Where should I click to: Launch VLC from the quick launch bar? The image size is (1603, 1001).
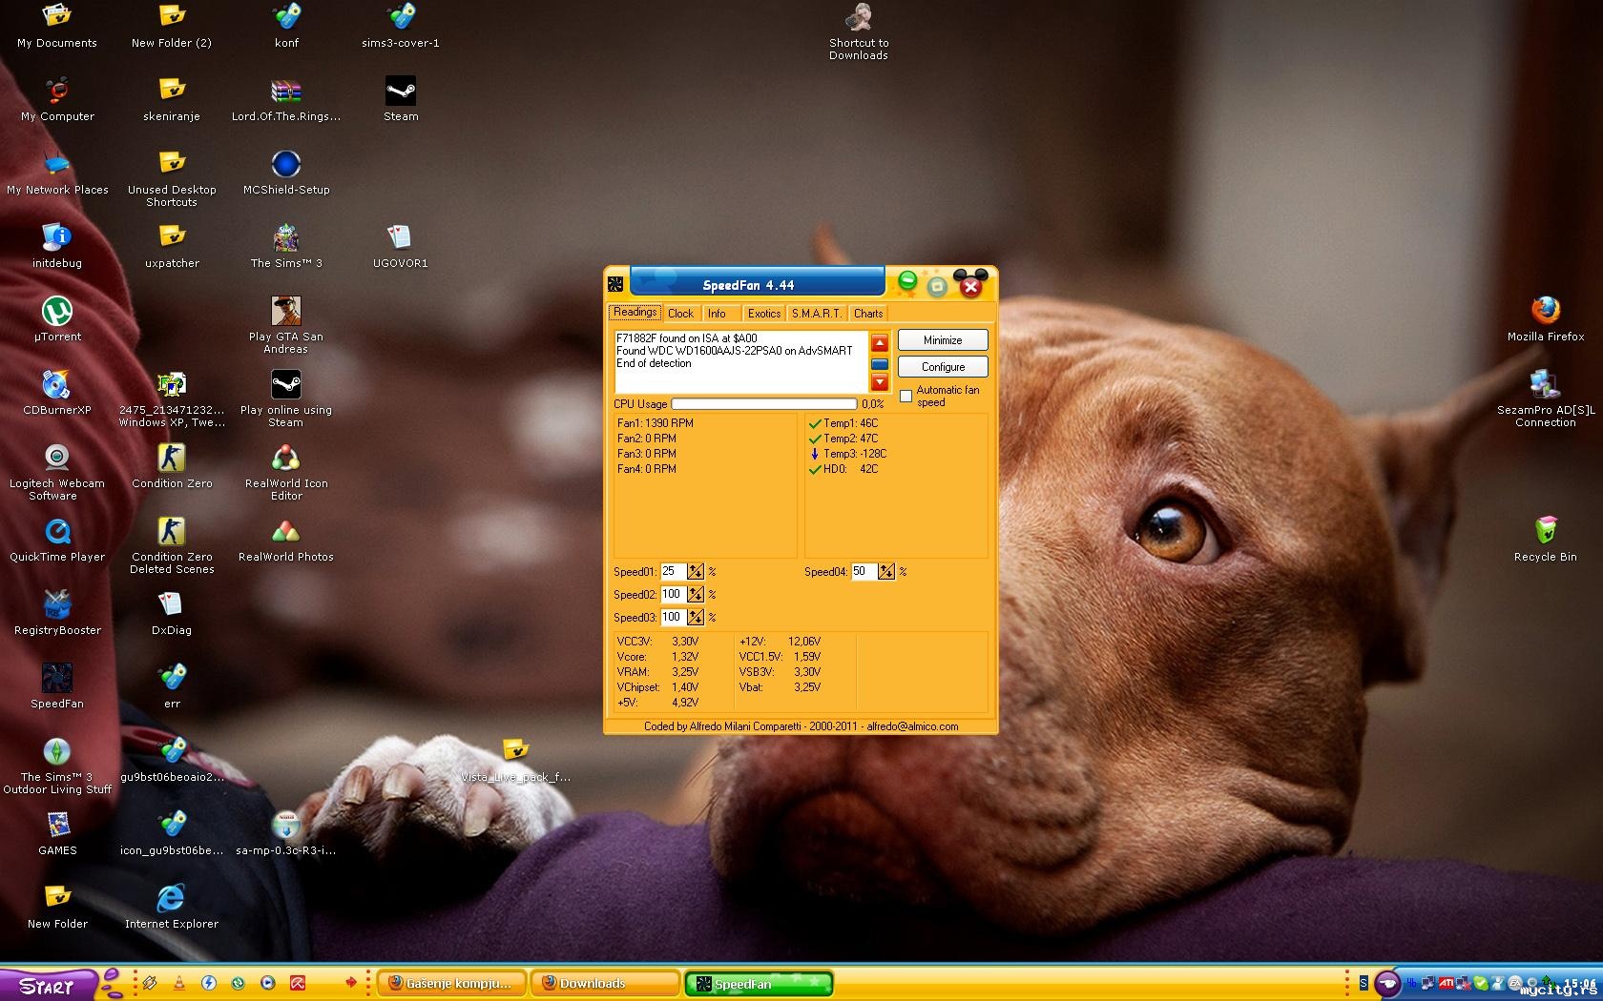click(178, 984)
